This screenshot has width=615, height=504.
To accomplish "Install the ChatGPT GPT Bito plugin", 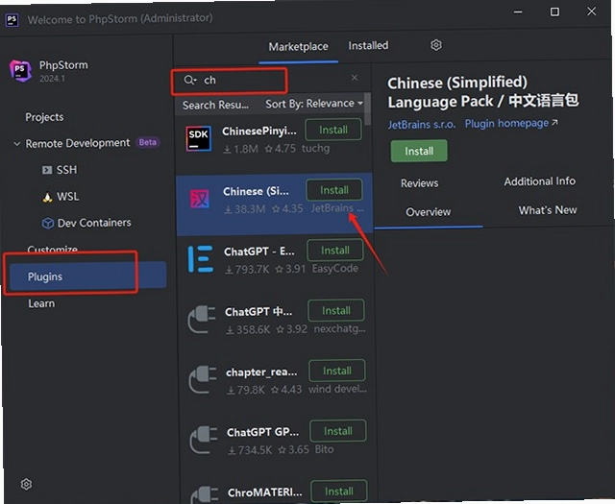I will [337, 431].
